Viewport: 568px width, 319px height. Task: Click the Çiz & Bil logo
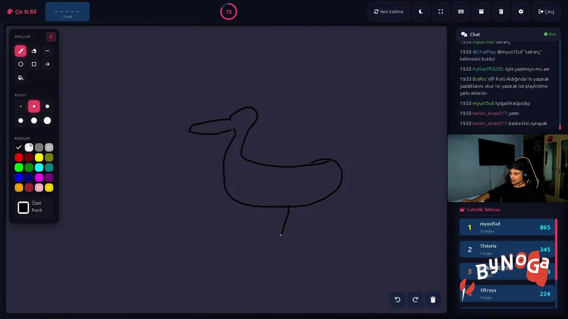tap(22, 12)
